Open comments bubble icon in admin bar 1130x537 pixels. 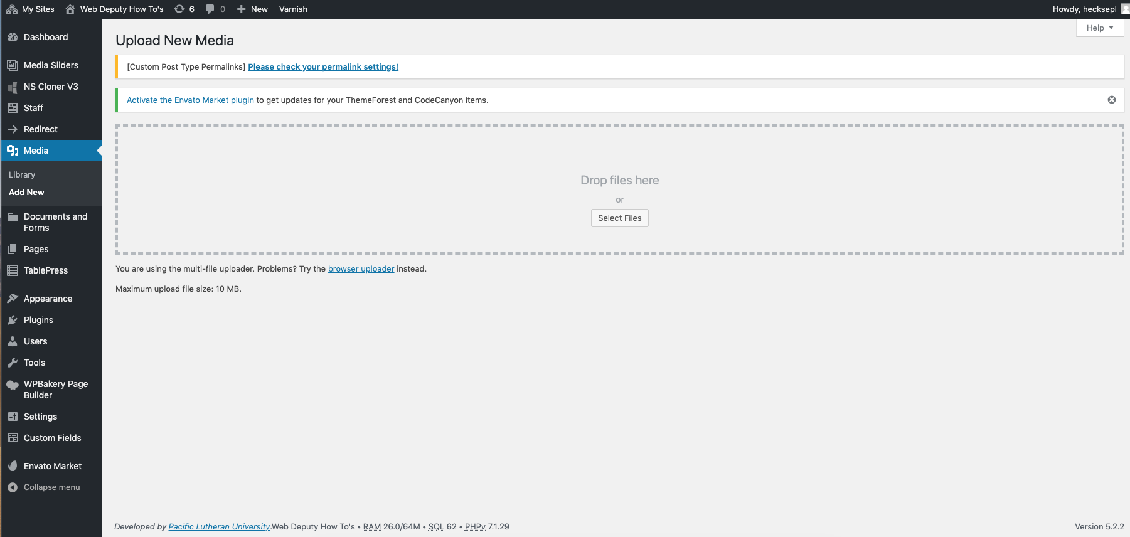[210, 9]
